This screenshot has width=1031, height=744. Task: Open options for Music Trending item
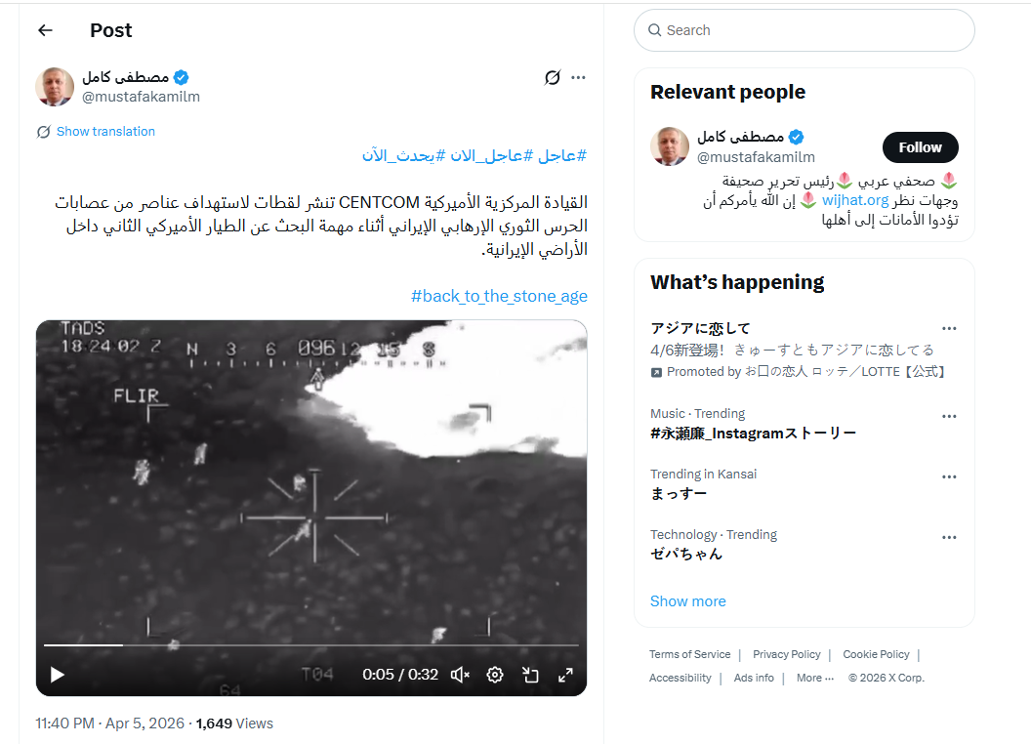(x=949, y=416)
